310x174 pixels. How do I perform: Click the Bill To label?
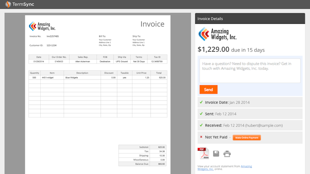click(x=102, y=36)
